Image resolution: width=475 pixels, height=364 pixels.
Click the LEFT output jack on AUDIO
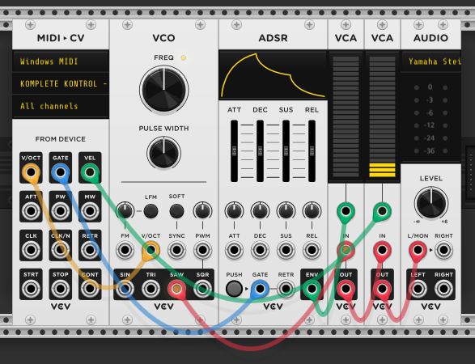point(418,289)
